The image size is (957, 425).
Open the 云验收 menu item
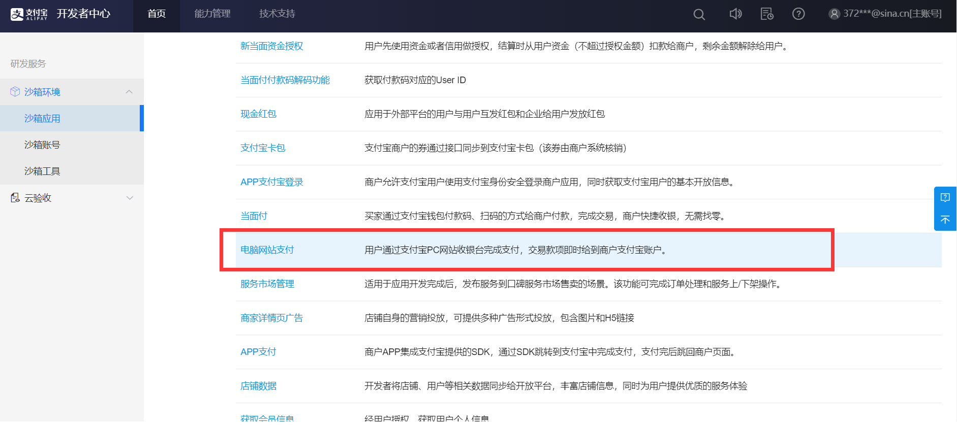point(38,198)
